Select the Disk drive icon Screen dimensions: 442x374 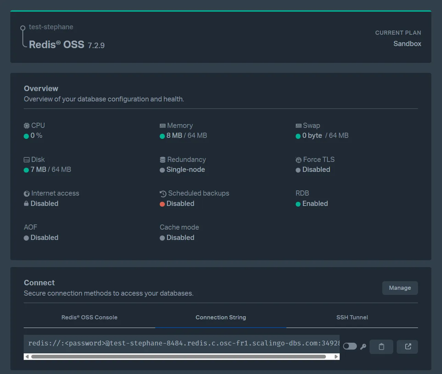click(26, 159)
